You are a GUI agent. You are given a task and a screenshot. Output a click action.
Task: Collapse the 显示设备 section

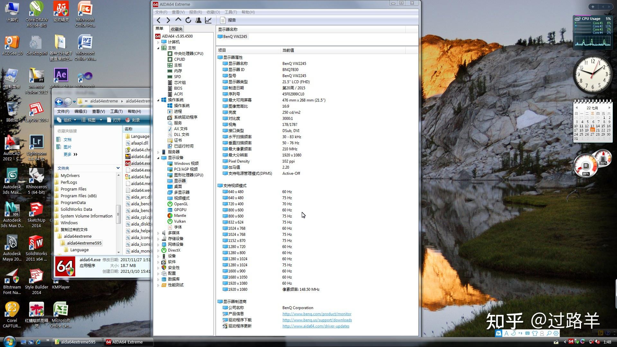(158, 157)
